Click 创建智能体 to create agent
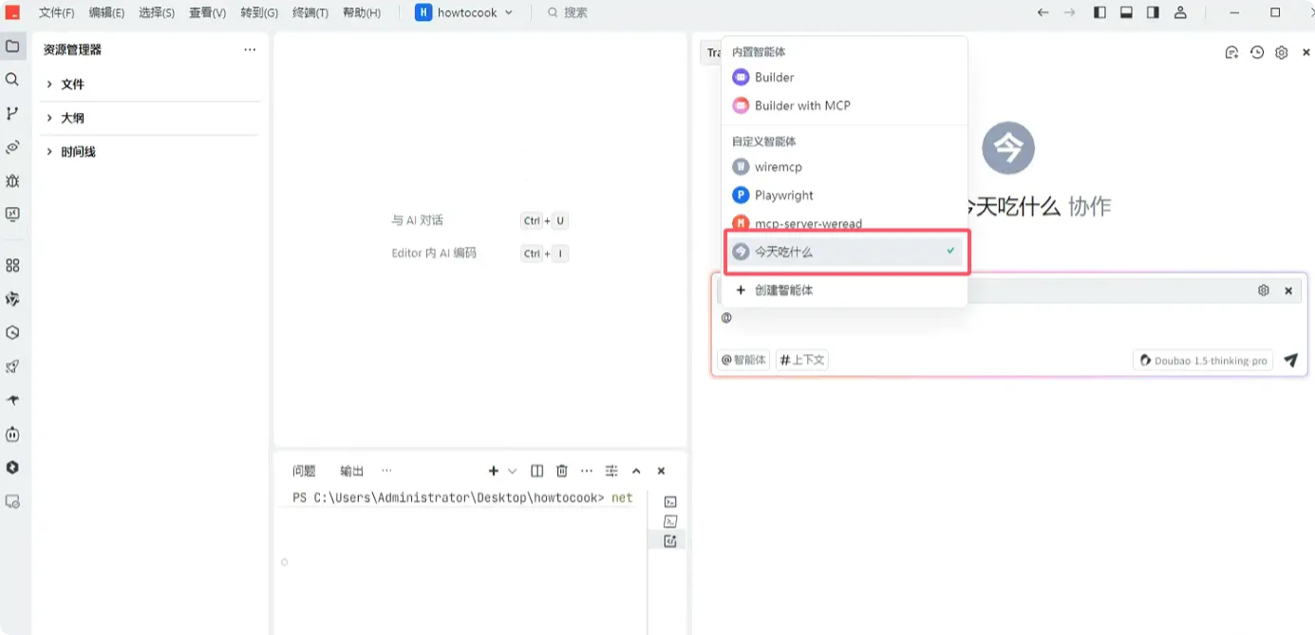The width and height of the screenshot is (1315, 635). click(x=844, y=290)
